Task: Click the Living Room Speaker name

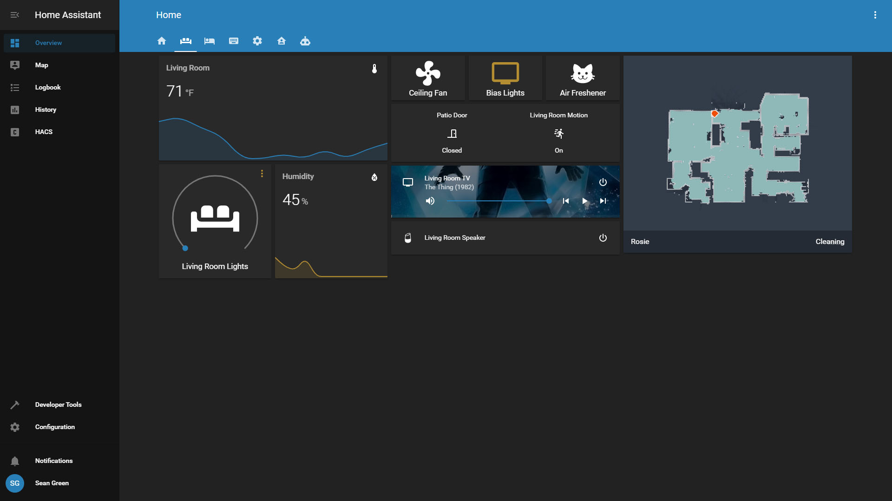Action: point(455,238)
